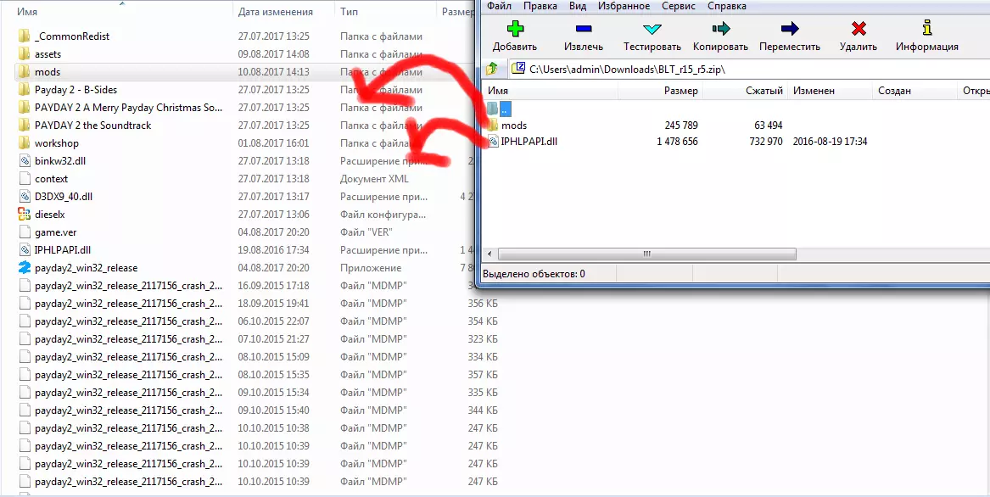The height and width of the screenshot is (497, 990).
Task: Click the Test (Тестировать) check icon
Action: [x=652, y=29]
